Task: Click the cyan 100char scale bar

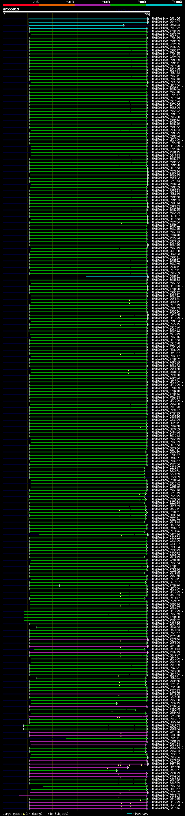Action: pos(129,814)
